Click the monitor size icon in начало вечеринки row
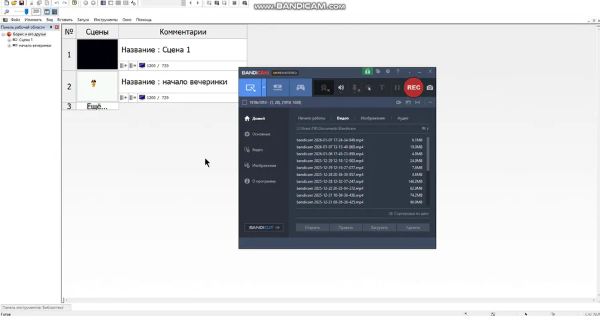The image size is (600, 316). (x=142, y=97)
